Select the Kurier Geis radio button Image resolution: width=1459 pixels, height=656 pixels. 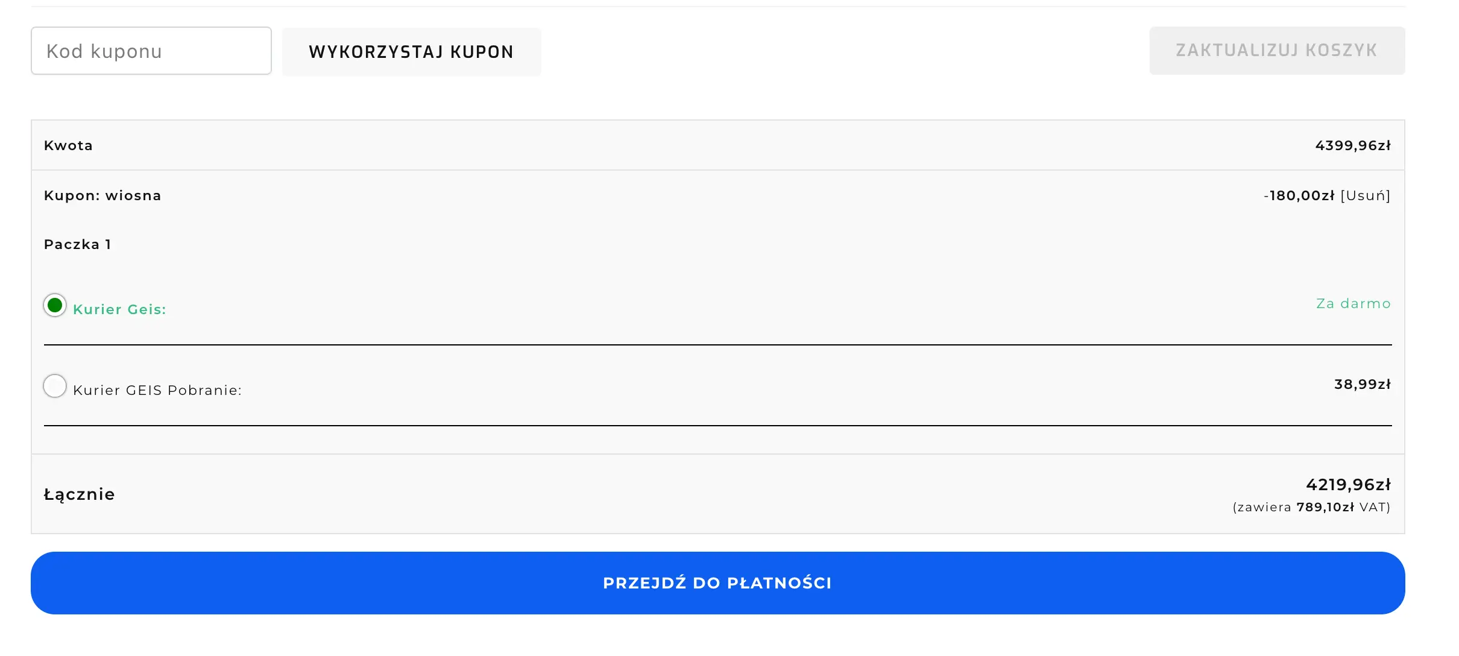click(x=55, y=305)
